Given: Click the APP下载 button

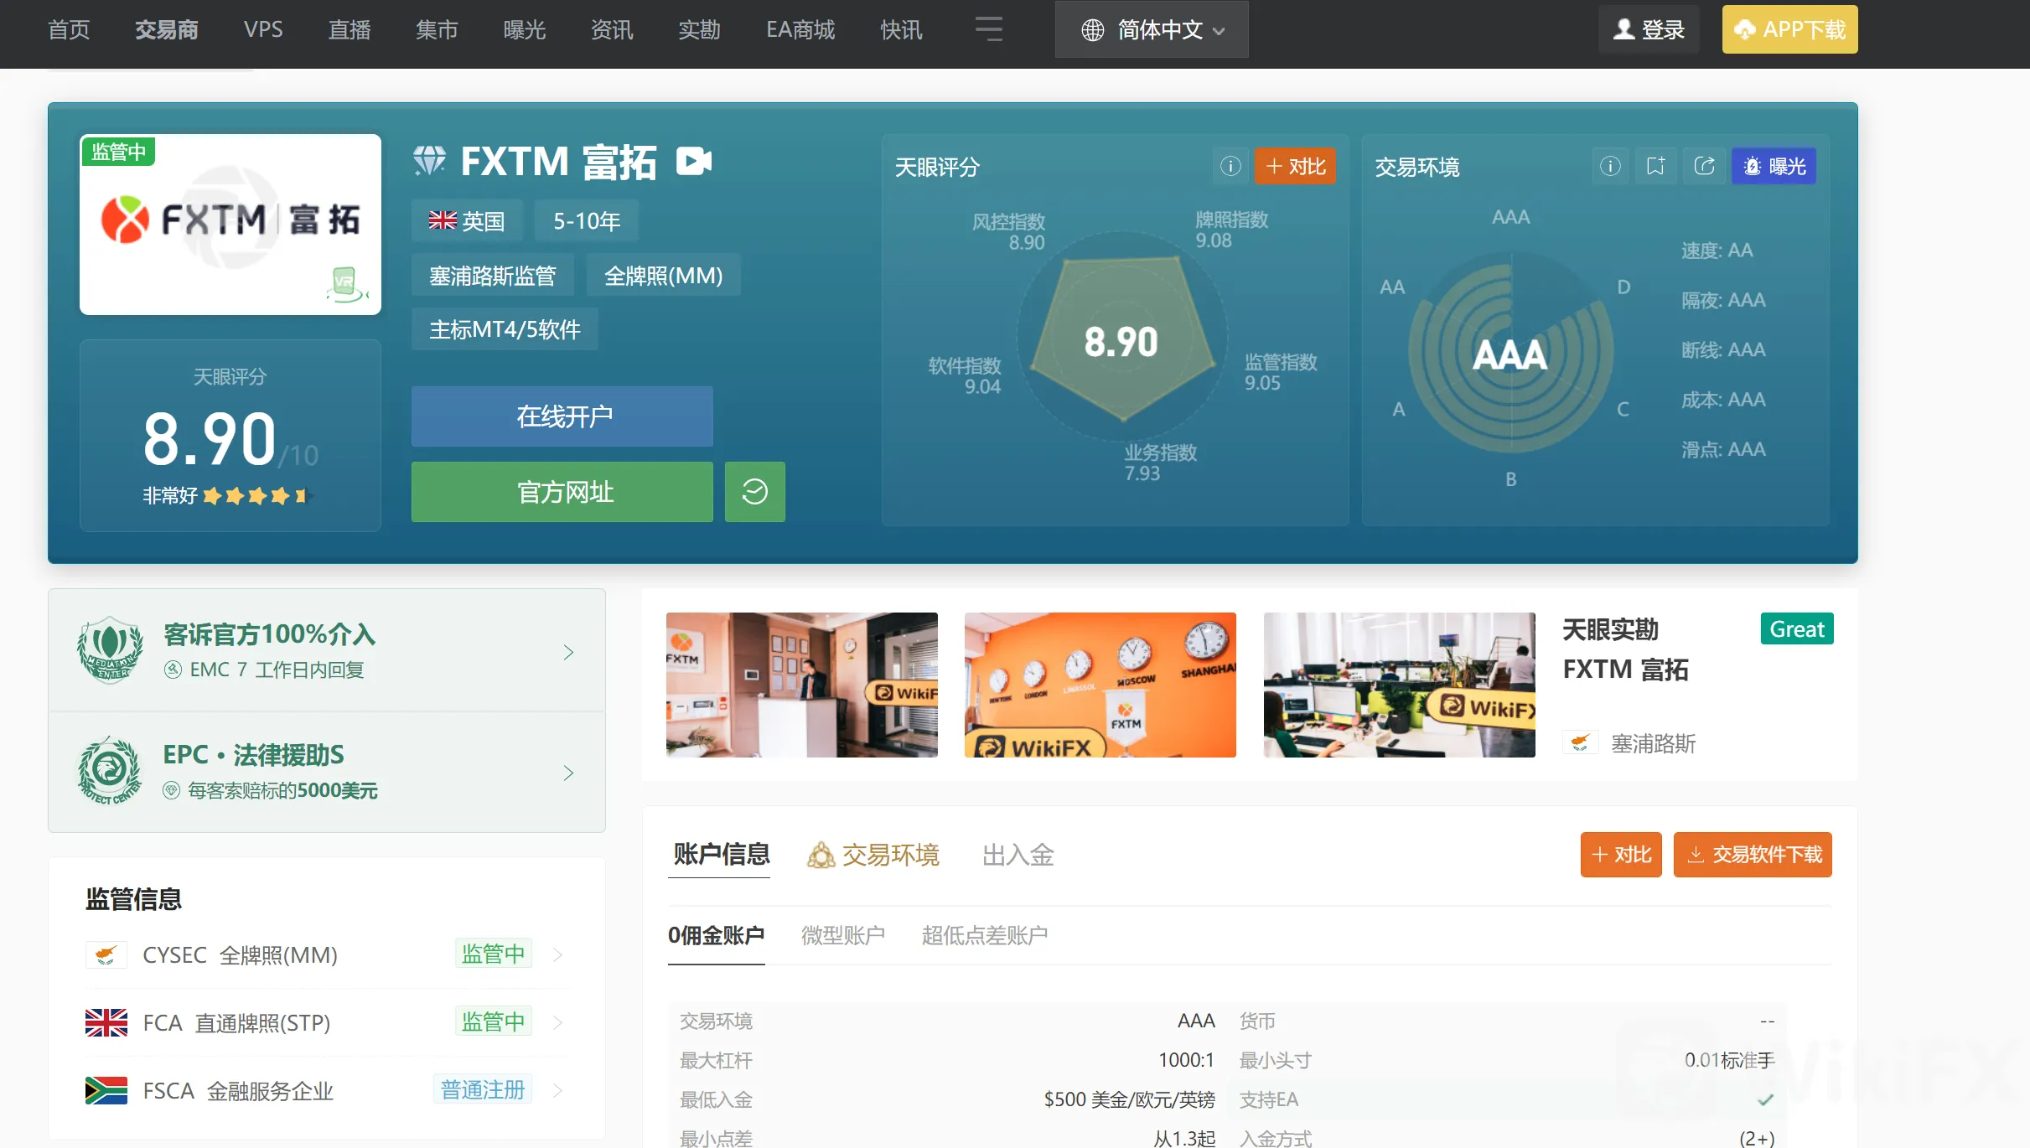Looking at the screenshot, I should click(1790, 29).
